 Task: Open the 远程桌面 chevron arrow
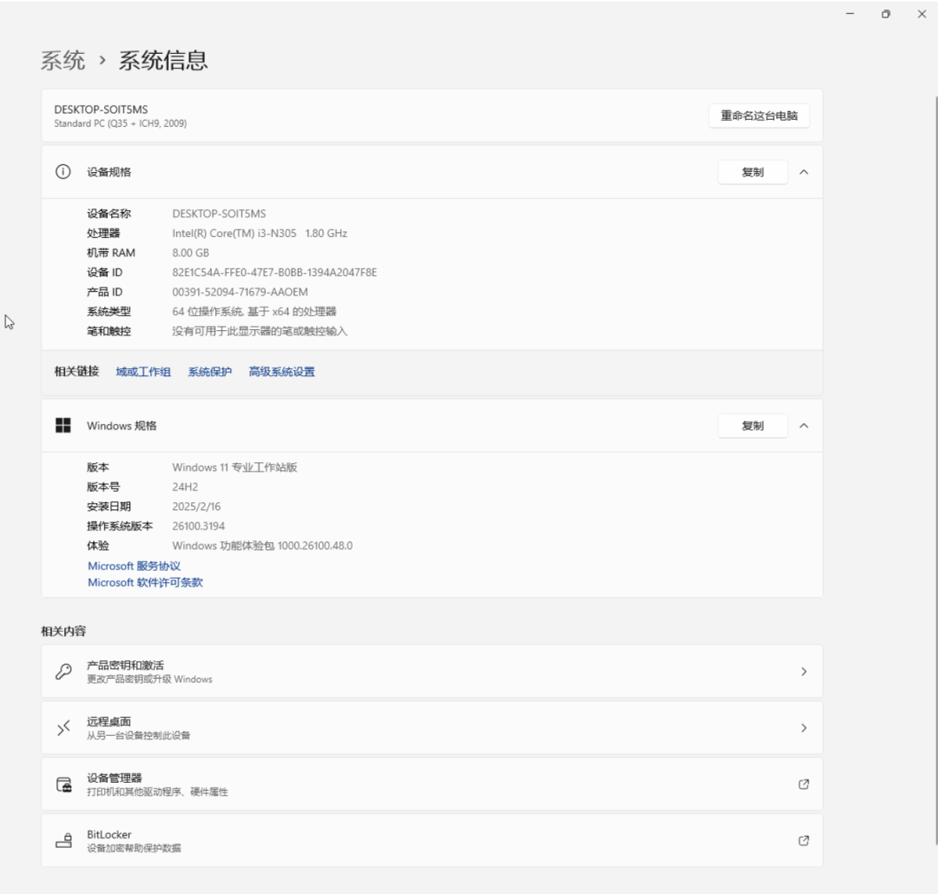coord(803,728)
